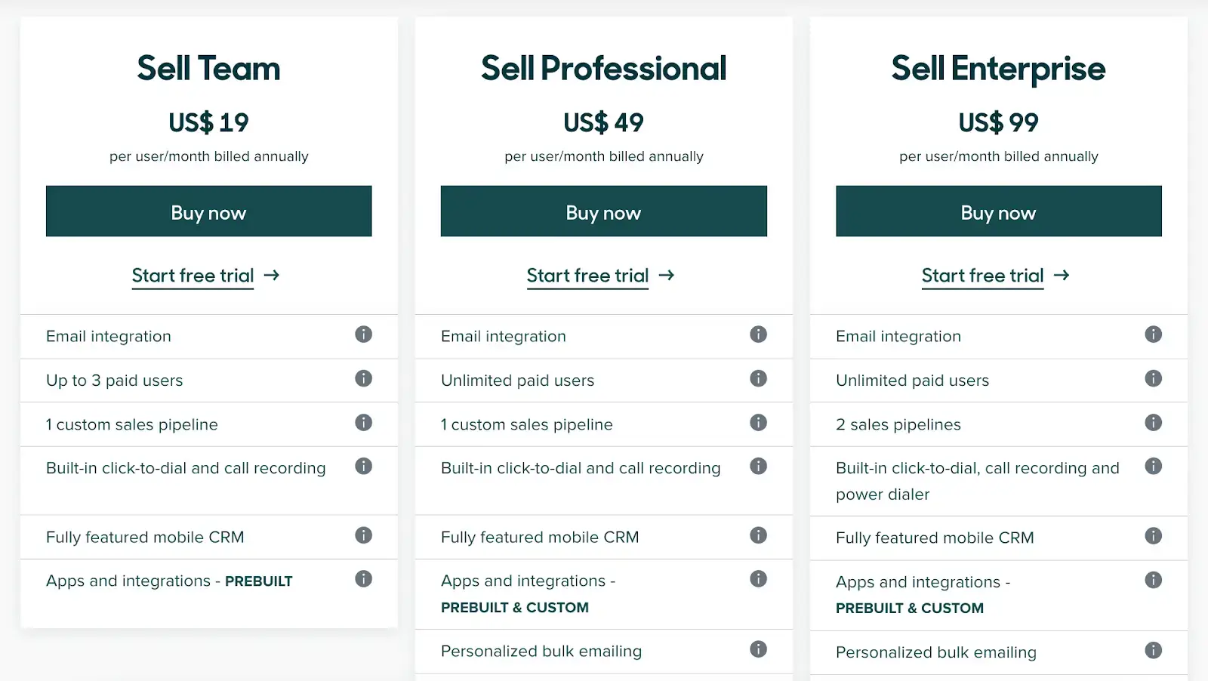1208x681 pixels.
Task: Click info icon for 2 sales pipelines
Action: click(1153, 423)
